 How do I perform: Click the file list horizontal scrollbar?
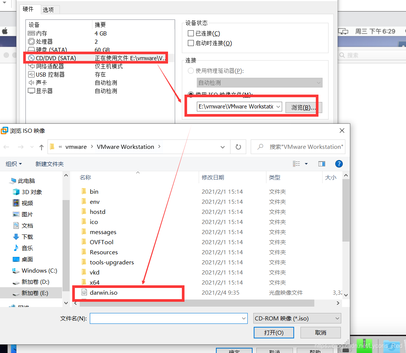click(x=197, y=303)
